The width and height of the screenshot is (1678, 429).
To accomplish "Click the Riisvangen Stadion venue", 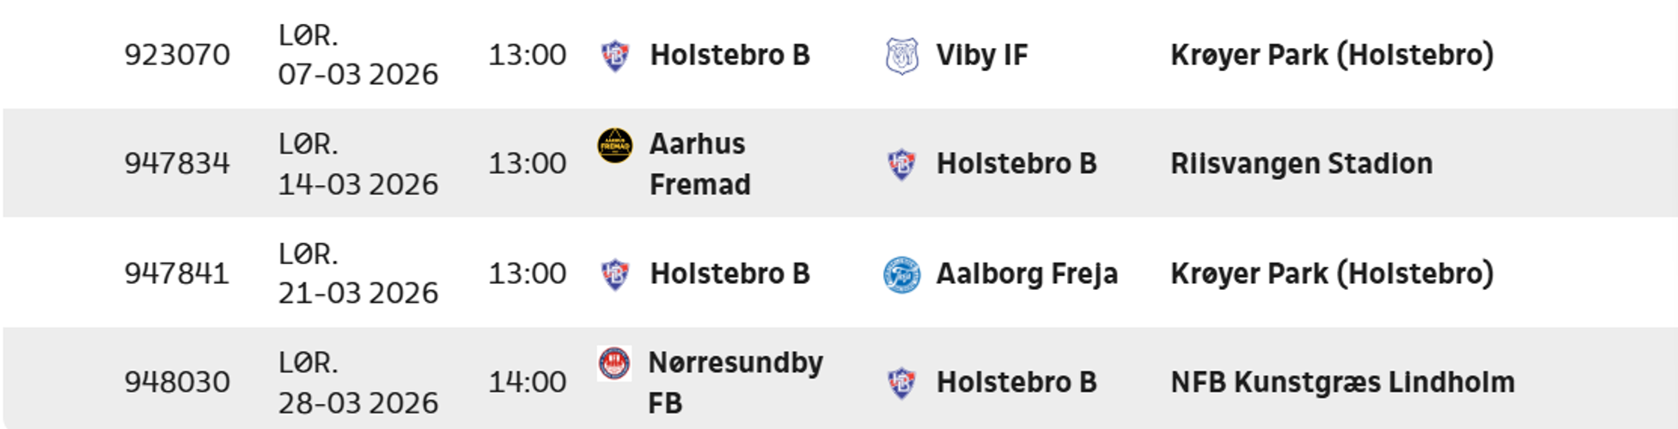I will click(1301, 164).
